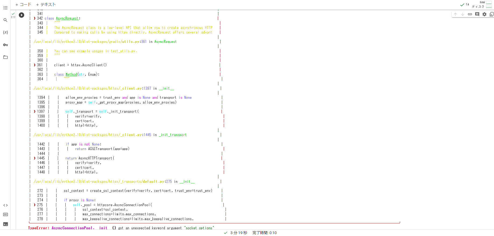The image size is (494, 236).
Task: Open the table of contents panel
Action: 5,8
